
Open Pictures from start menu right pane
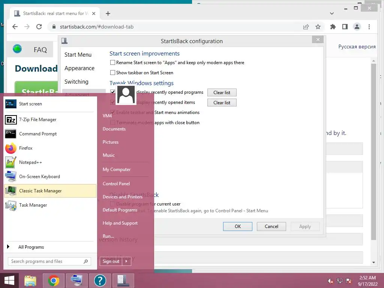(x=111, y=142)
